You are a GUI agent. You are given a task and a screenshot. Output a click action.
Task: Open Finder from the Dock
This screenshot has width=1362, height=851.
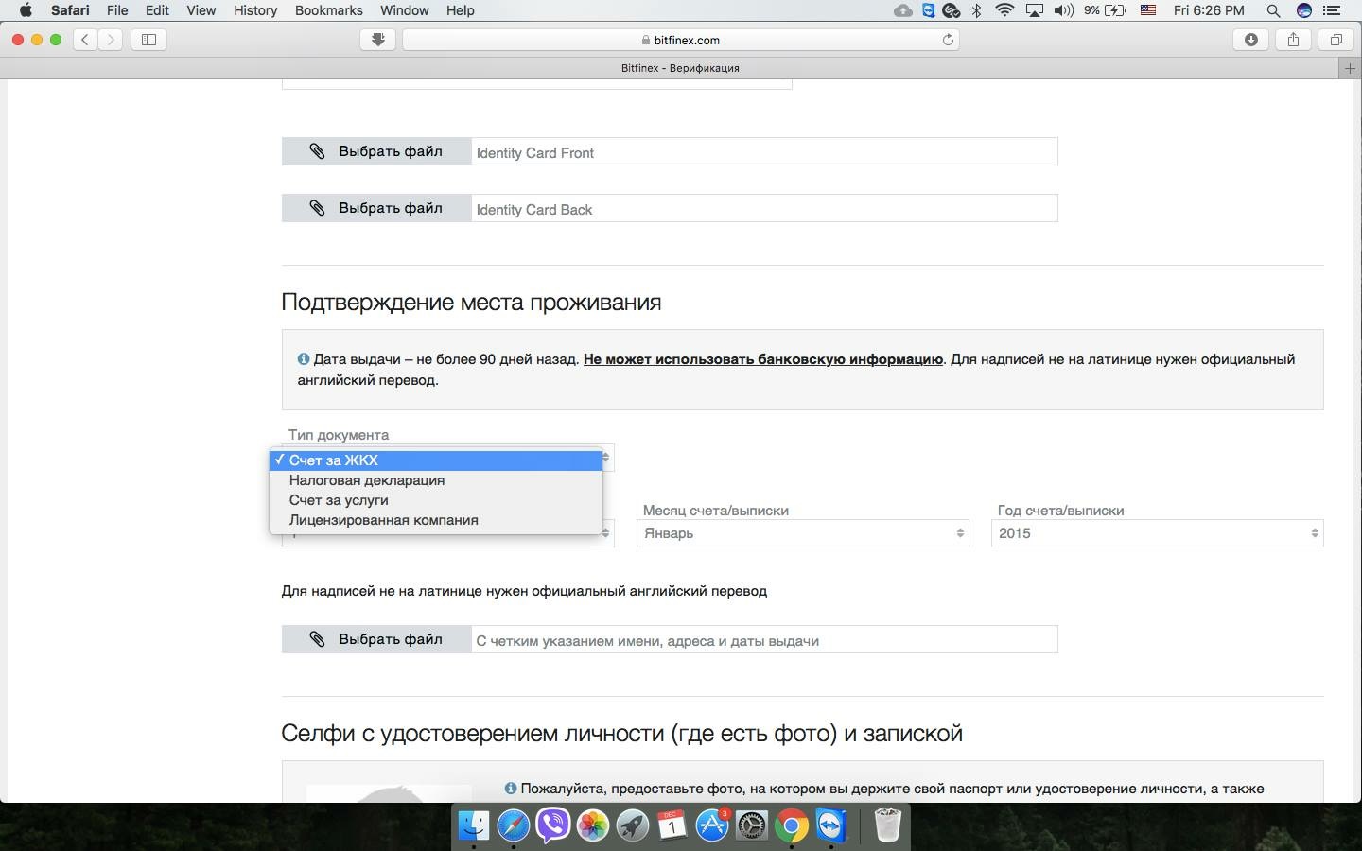(x=474, y=825)
